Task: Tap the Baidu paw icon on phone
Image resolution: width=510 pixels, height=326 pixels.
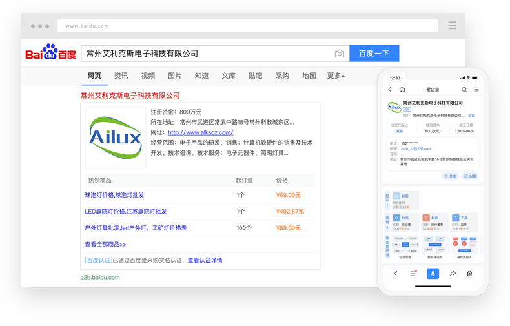Action: click(x=469, y=274)
